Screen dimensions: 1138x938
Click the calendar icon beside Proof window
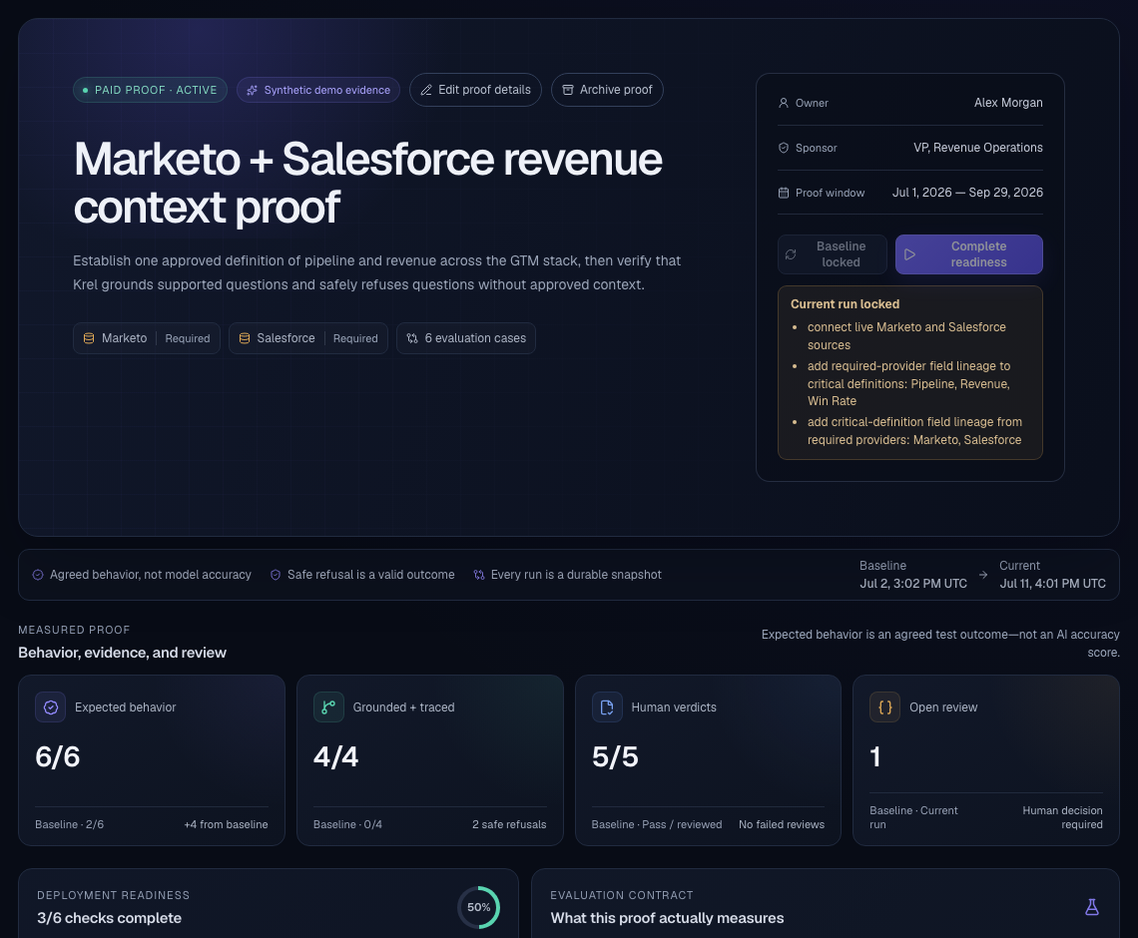click(x=783, y=193)
